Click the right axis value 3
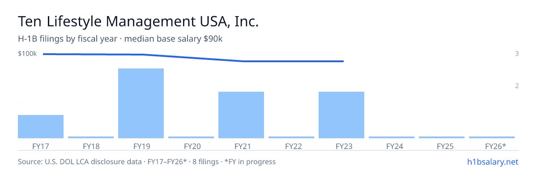537x179 pixels. click(x=517, y=54)
